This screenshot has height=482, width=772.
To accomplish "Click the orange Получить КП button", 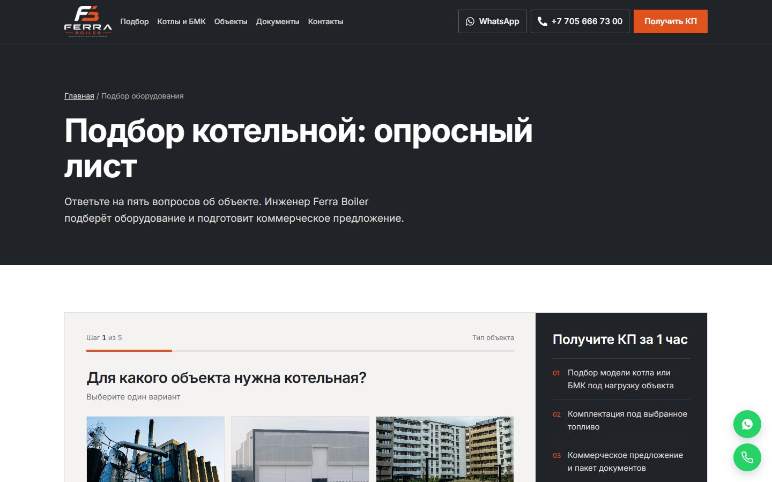I will click(x=671, y=21).
